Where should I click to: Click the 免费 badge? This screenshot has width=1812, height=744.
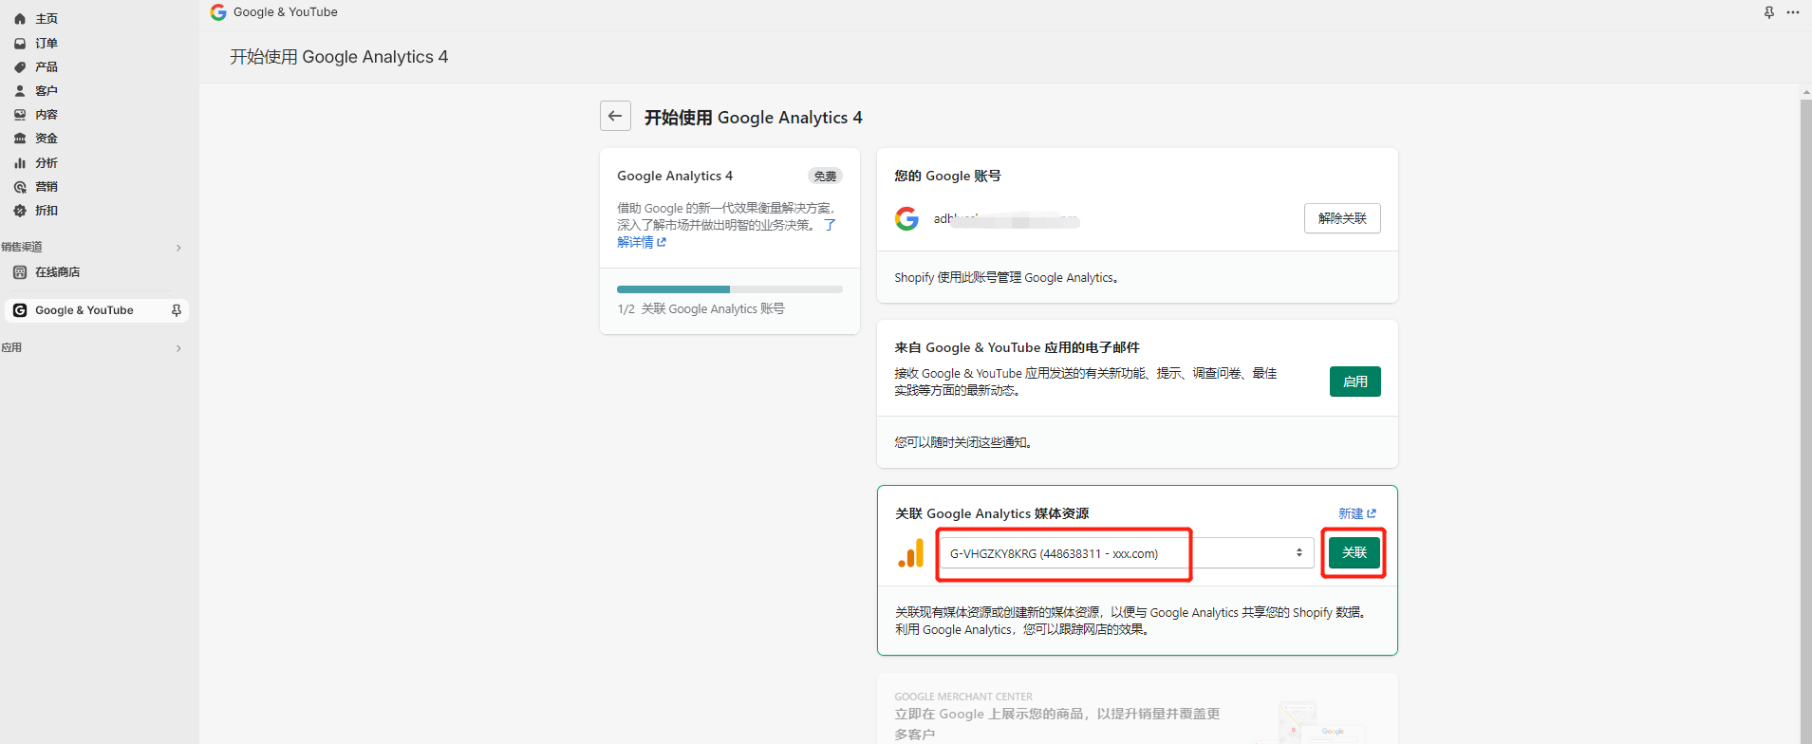(x=825, y=176)
